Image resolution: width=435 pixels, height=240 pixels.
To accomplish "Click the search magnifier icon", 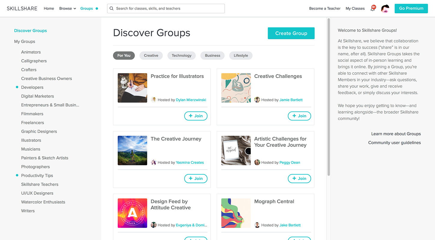I will (x=112, y=8).
